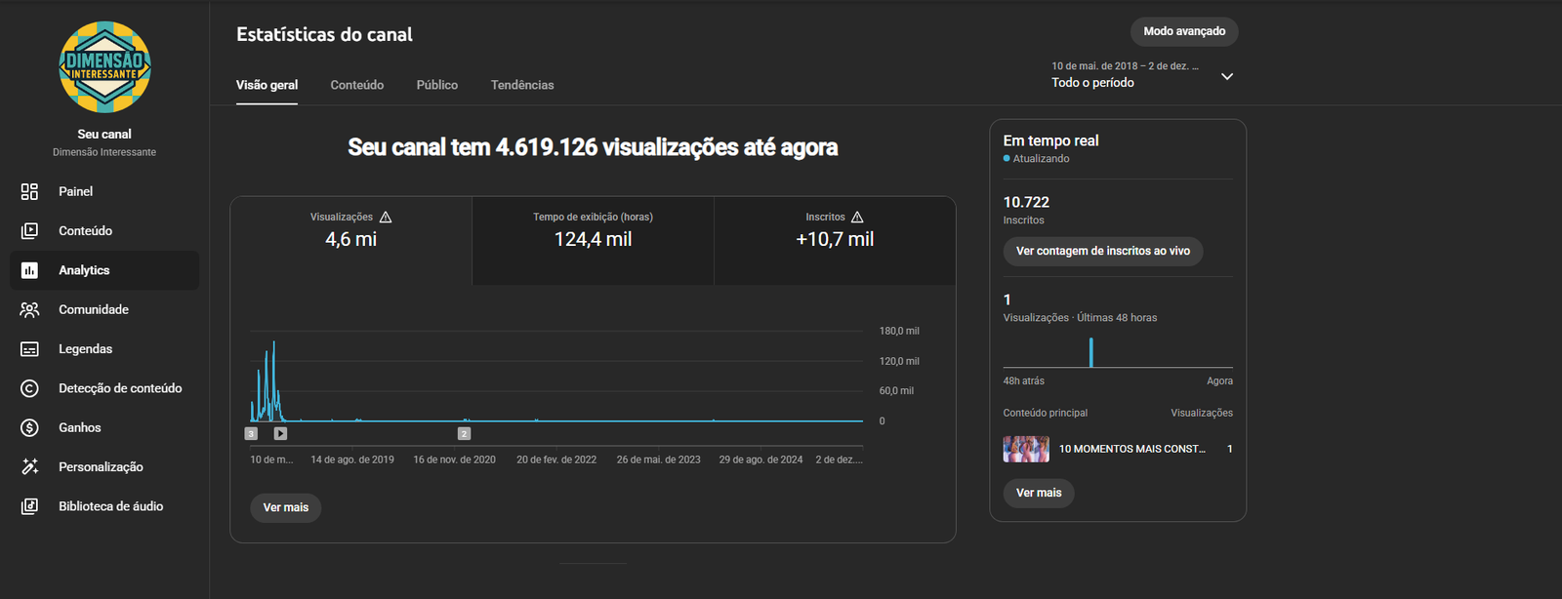
Task: Click warning triangle next to Visualizações
Action: (386, 218)
